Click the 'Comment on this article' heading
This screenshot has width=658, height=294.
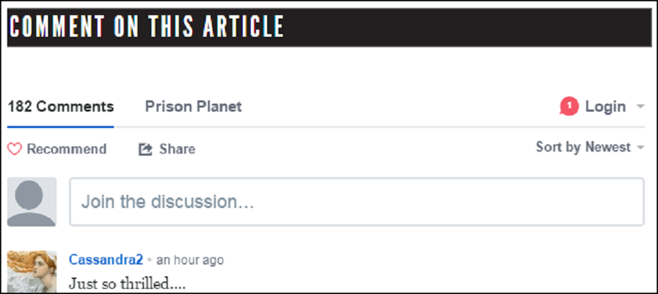(x=146, y=26)
